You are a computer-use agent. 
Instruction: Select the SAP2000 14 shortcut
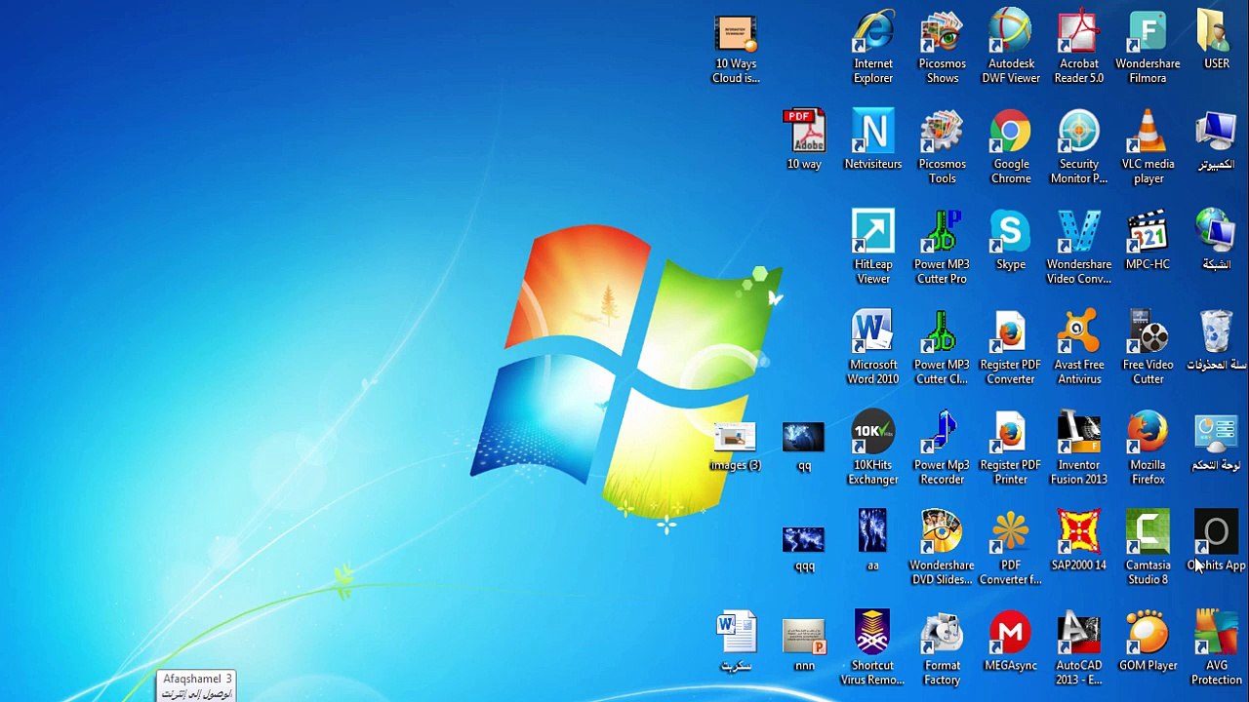click(1079, 540)
